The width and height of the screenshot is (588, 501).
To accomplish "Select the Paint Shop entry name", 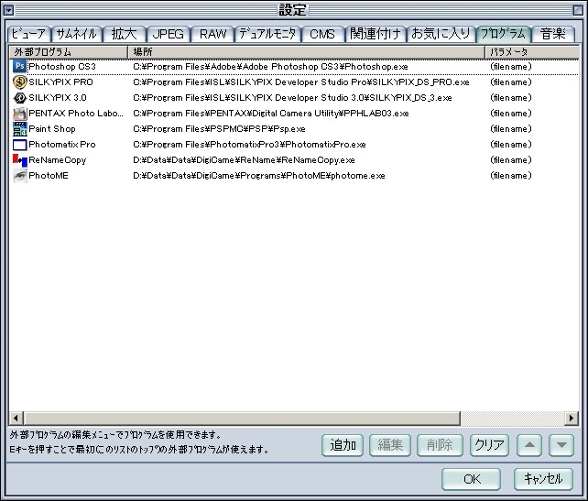I will click(x=52, y=129).
